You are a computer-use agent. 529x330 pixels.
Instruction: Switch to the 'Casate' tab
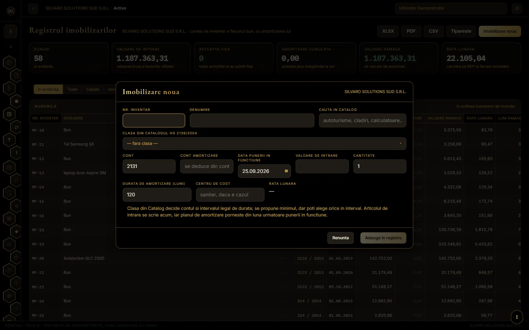93,89
